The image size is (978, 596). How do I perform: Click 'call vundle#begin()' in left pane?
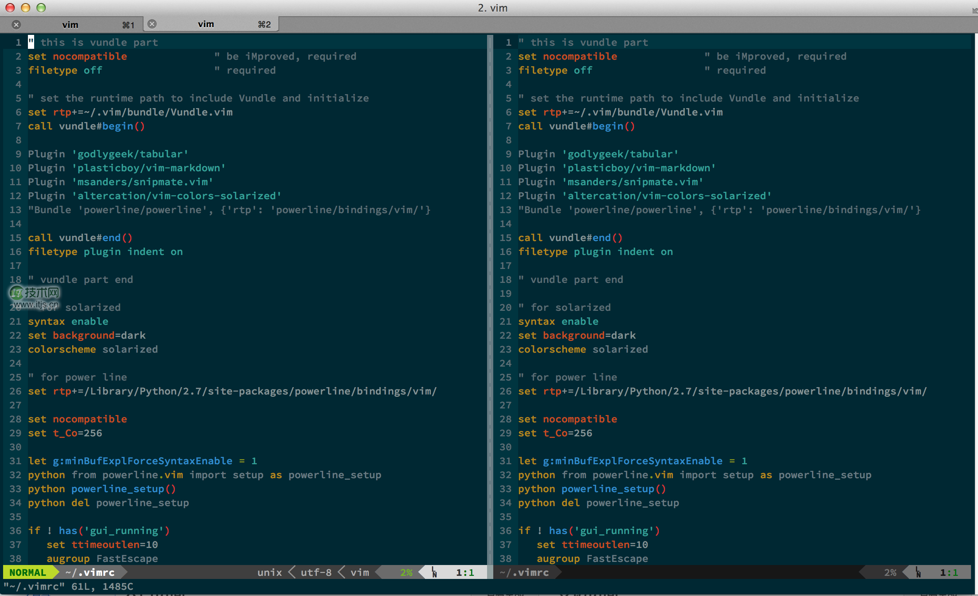tap(86, 126)
